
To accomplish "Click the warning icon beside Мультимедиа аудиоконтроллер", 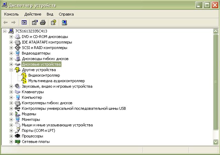I will (x=24, y=81).
